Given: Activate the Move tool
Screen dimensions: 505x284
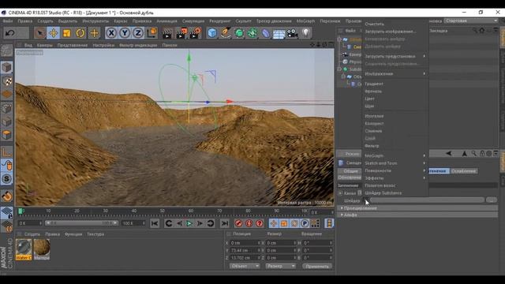Looking at the screenshot, I should pyautogui.click(x=54, y=33).
